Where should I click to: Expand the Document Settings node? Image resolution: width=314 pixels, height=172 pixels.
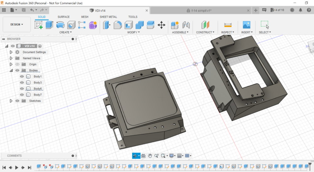point(11,52)
